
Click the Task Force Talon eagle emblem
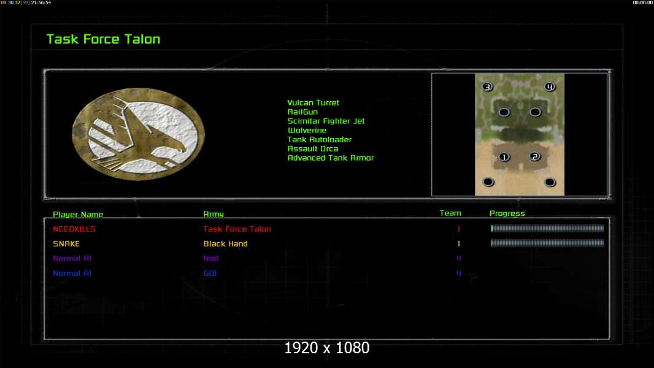pyautogui.click(x=139, y=133)
